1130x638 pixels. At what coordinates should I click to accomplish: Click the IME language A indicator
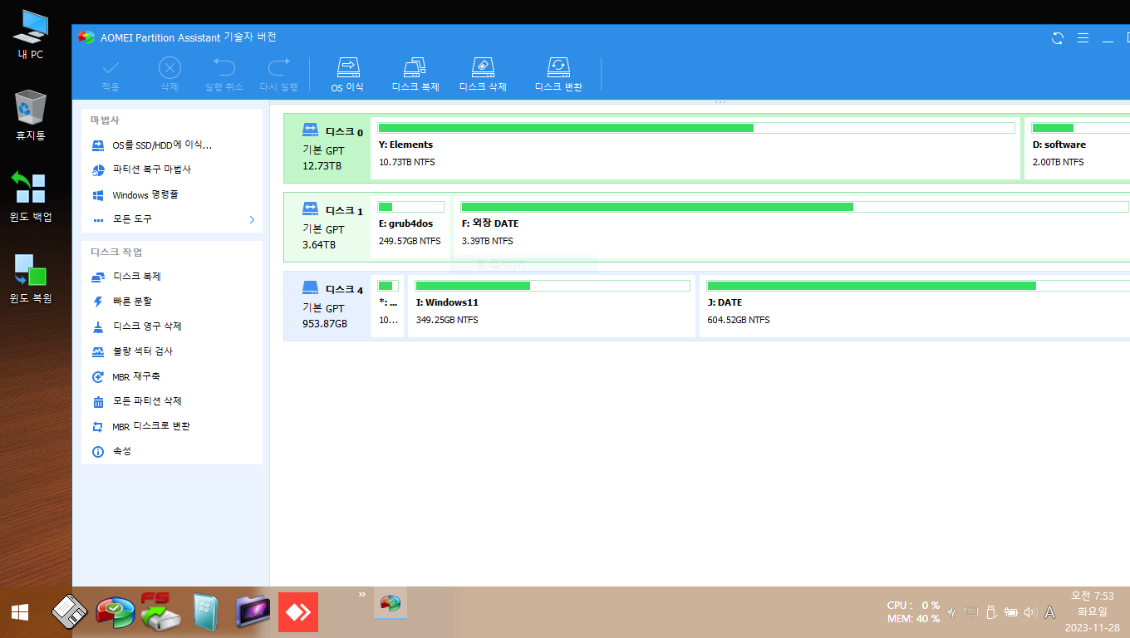[1049, 612]
